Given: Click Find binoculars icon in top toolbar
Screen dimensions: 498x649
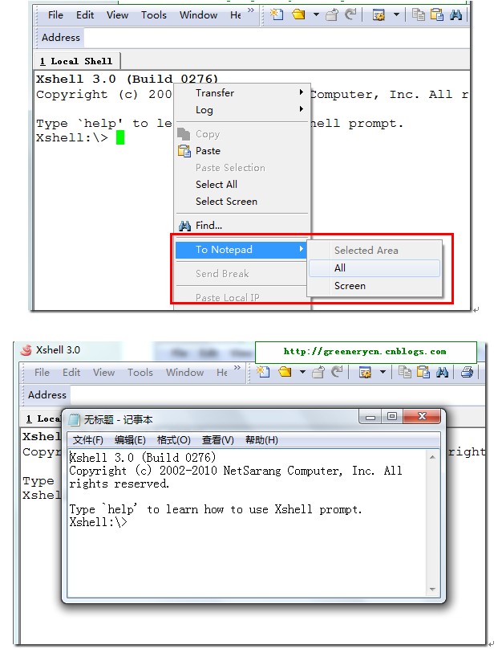Looking at the screenshot, I should (455, 15).
